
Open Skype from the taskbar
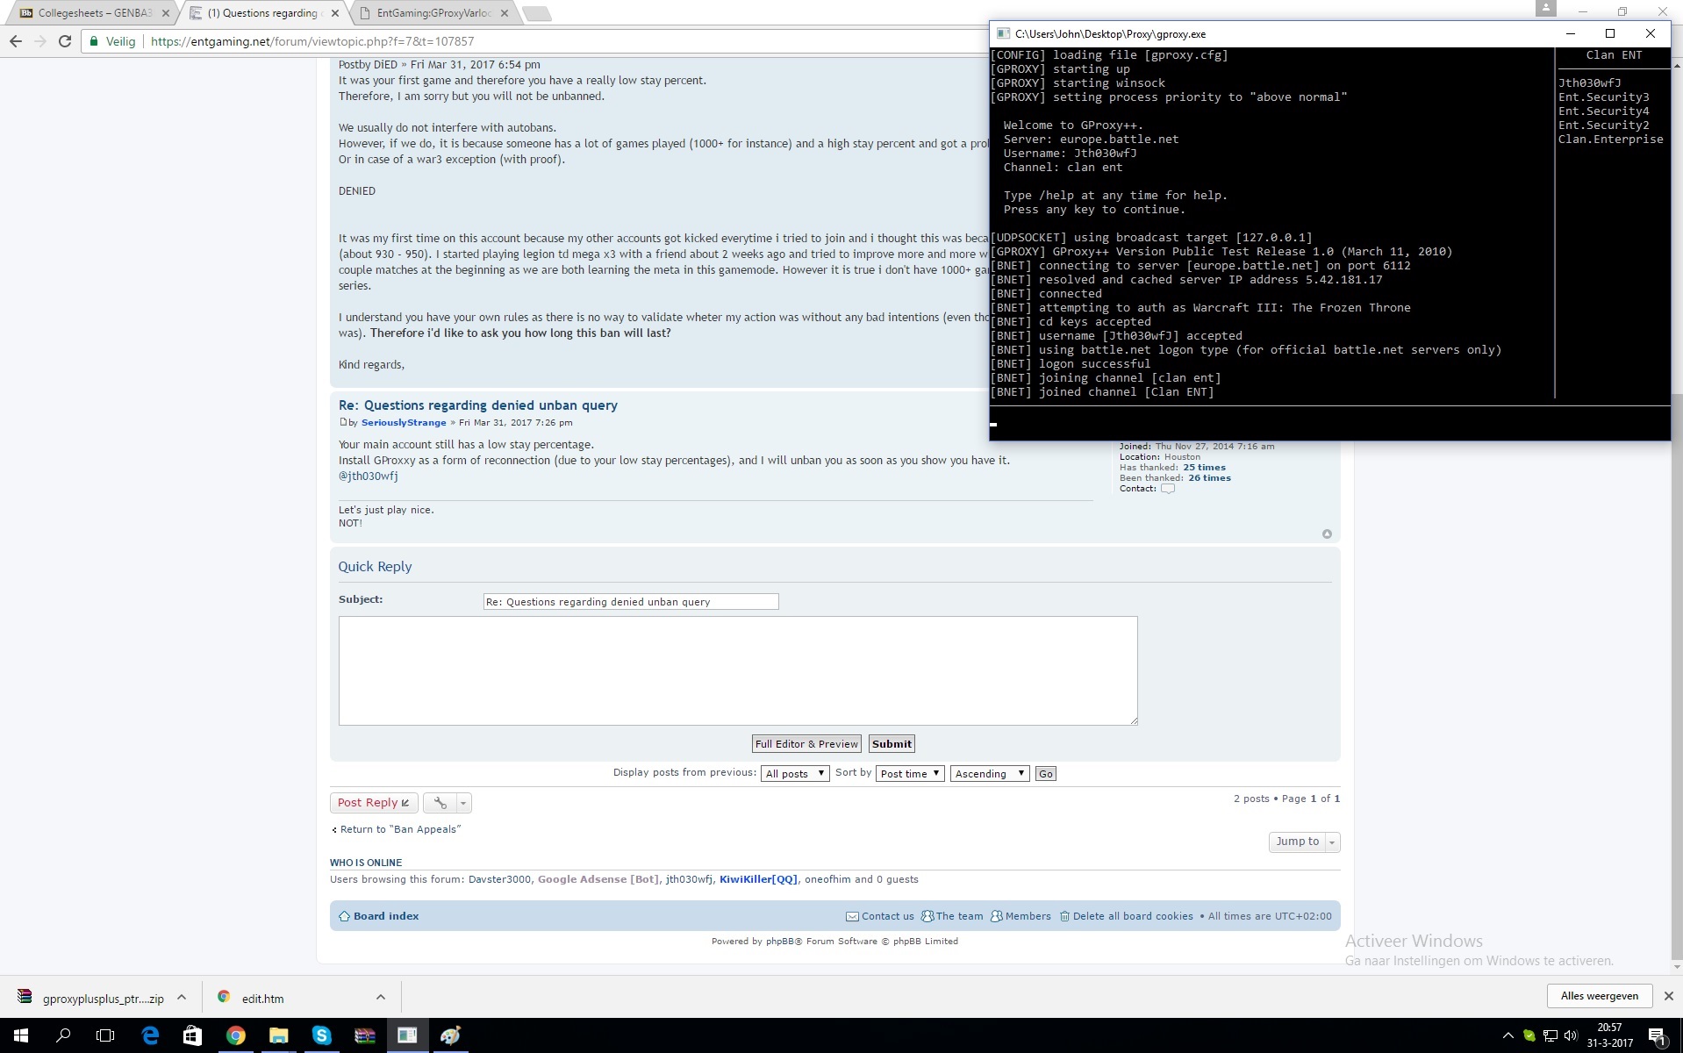pos(321,1035)
